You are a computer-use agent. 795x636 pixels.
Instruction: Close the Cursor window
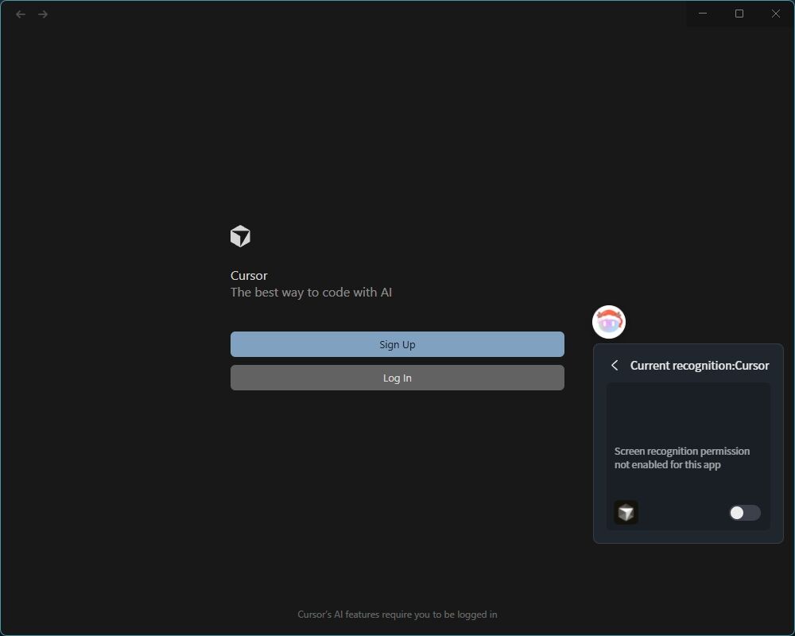(776, 14)
